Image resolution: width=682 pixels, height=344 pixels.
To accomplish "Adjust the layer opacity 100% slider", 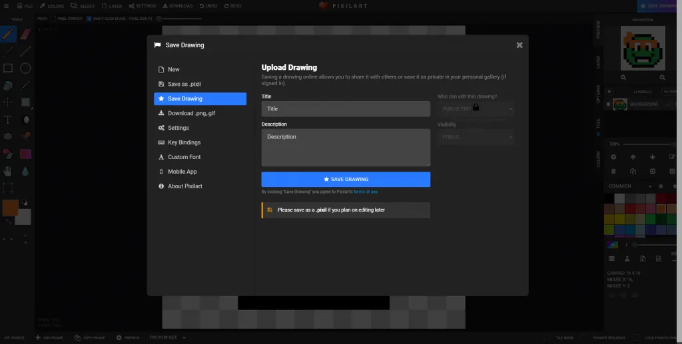I will [x=648, y=144].
